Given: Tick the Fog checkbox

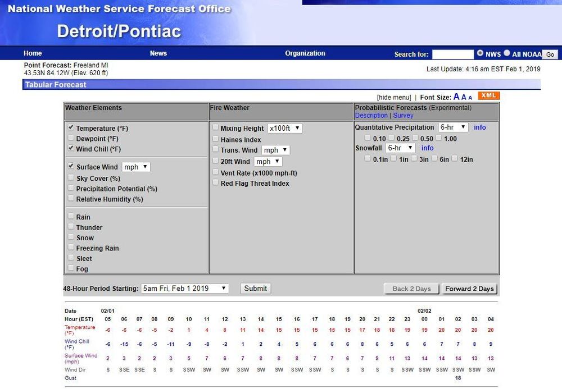Looking at the screenshot, I should point(71,268).
